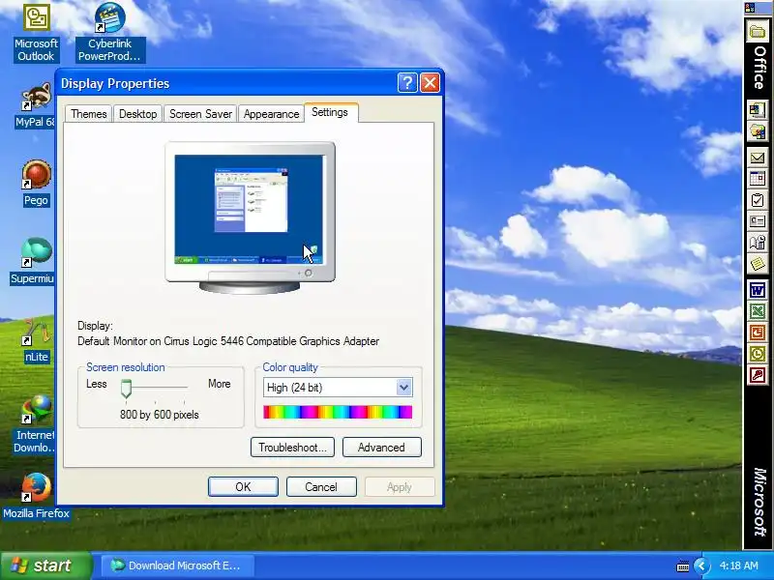Cancel the Display Properties dialog
Image resolution: width=774 pixels, height=580 pixels.
[321, 487]
